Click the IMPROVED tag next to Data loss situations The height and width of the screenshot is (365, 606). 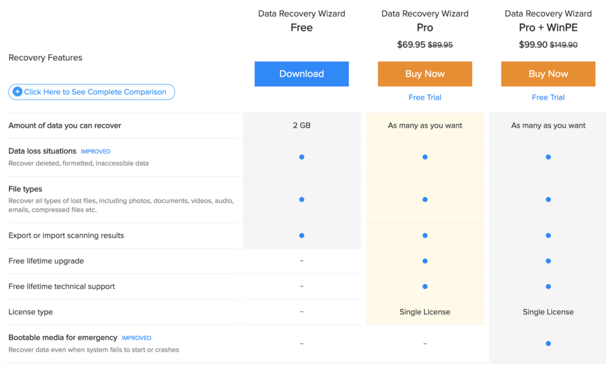(x=95, y=152)
